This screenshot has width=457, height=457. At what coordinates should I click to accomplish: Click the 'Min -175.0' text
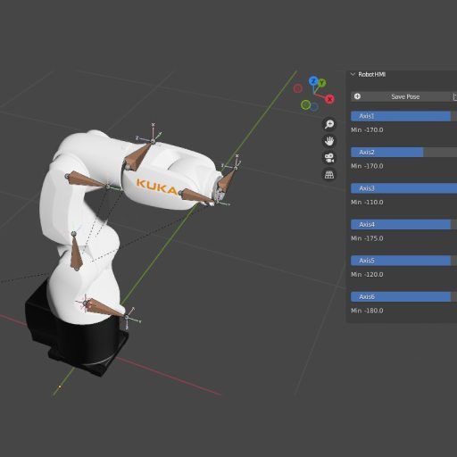[367, 238]
